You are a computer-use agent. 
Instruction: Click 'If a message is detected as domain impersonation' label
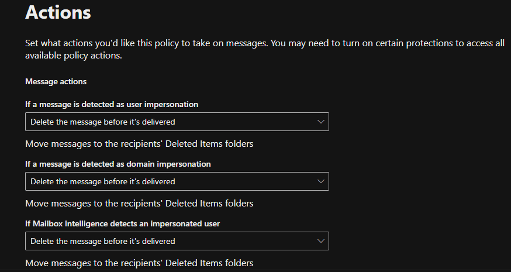pos(118,164)
